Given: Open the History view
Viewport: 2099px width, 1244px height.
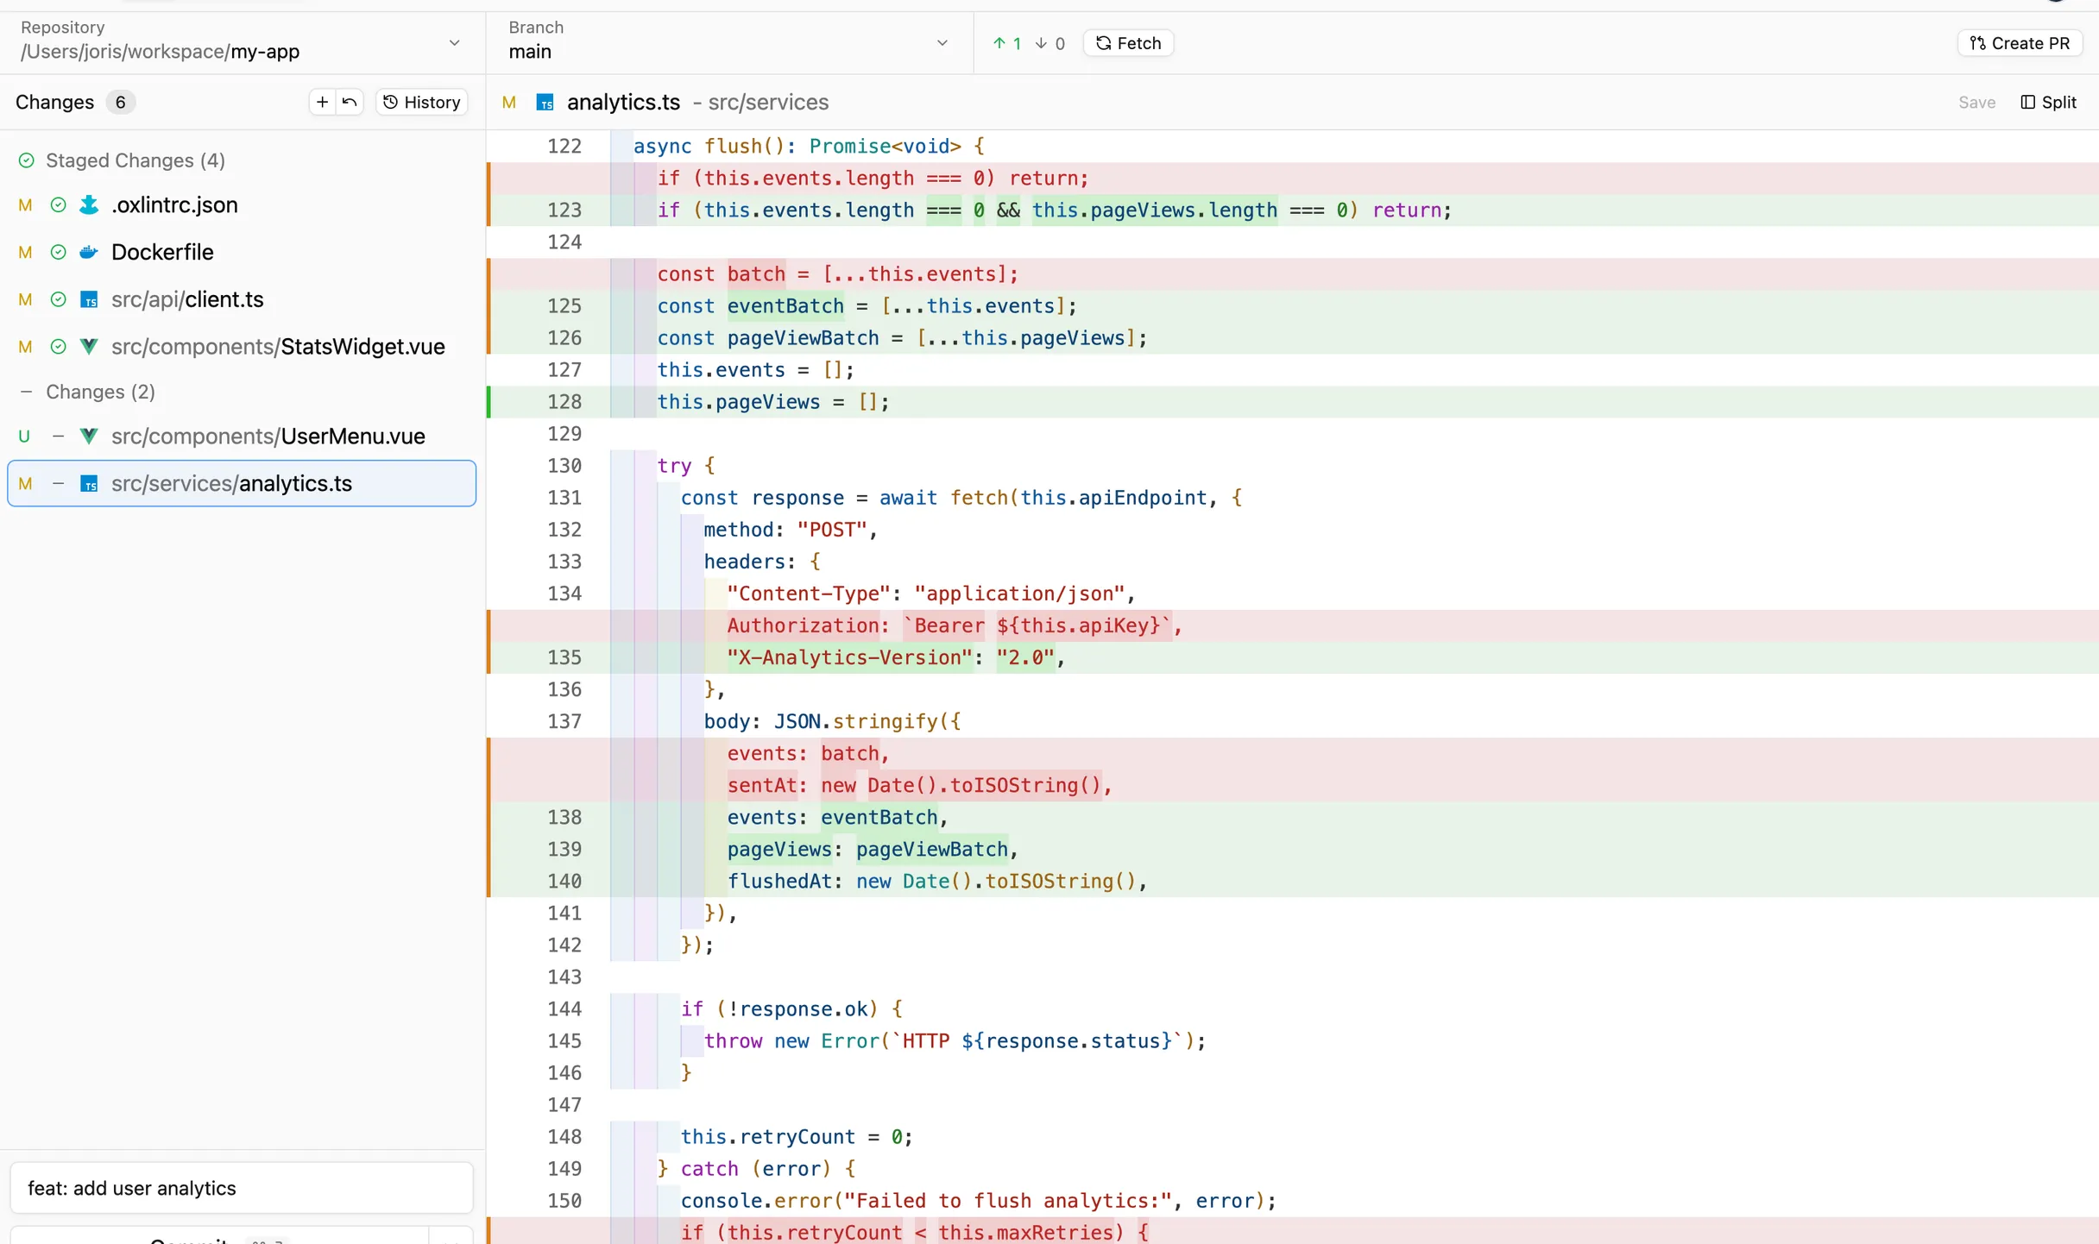Looking at the screenshot, I should (x=421, y=102).
